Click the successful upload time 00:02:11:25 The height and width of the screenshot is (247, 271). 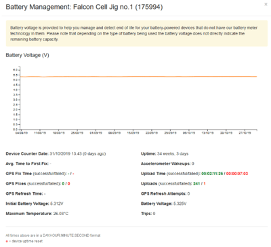(212, 174)
